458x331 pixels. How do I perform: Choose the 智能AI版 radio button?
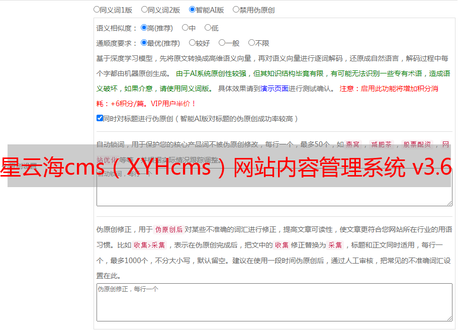click(x=192, y=10)
